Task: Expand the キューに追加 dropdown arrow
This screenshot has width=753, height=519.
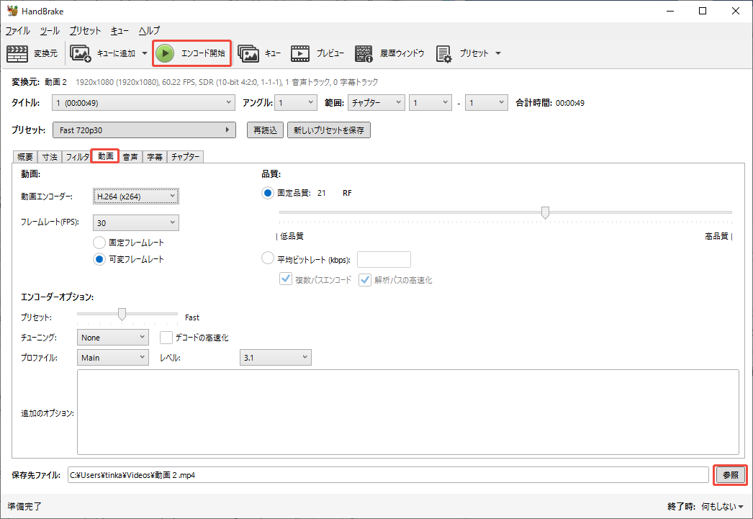Action: 145,53
